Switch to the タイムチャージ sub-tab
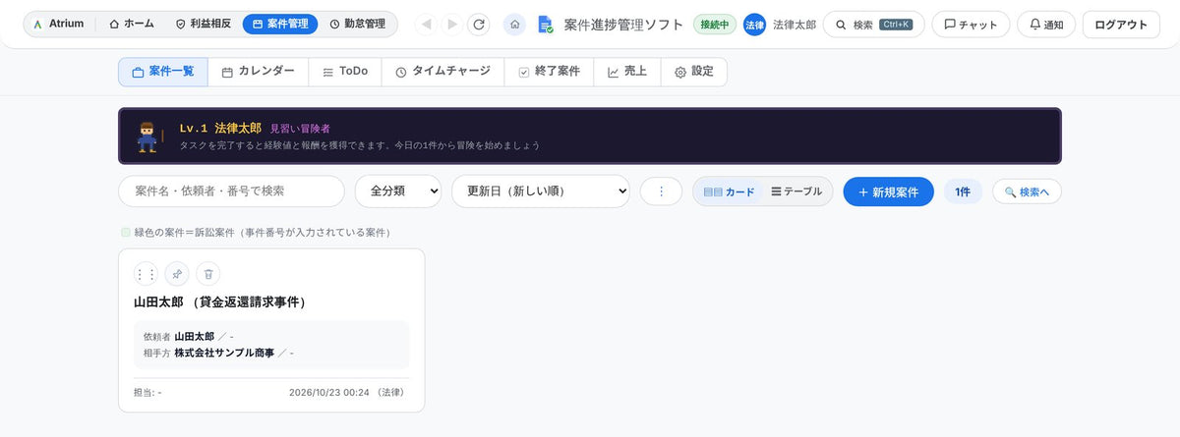 point(442,72)
